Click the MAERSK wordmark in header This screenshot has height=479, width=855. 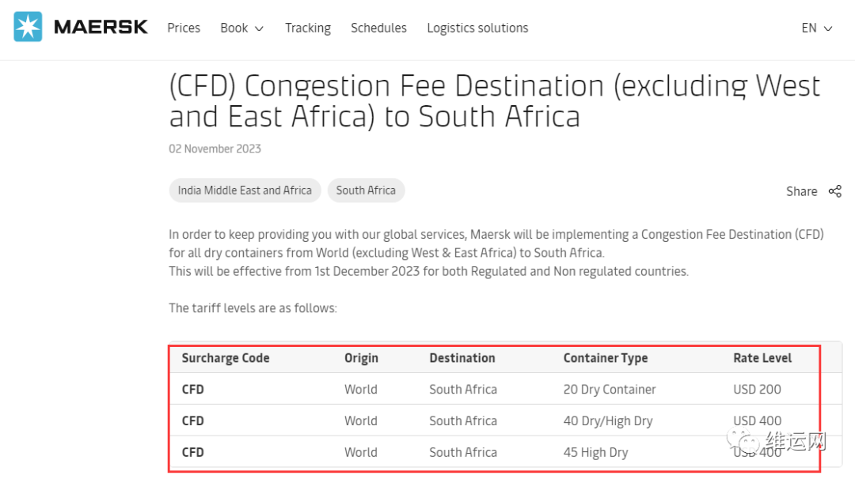(101, 27)
